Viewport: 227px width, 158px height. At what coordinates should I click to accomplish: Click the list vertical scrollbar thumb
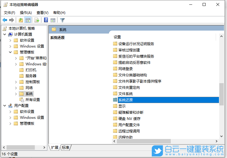click(x=221, y=94)
